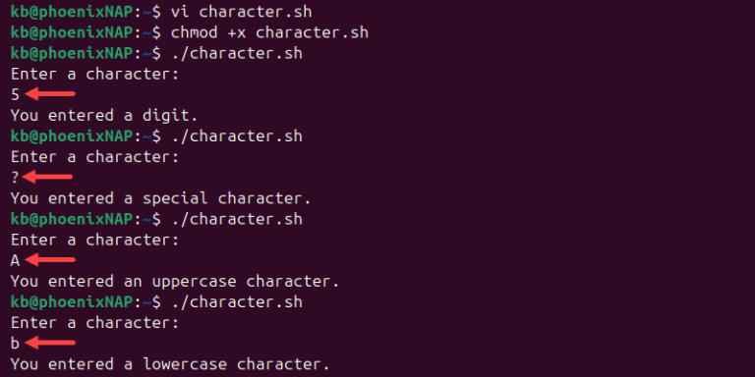Click the red arrow beside digit 5
This screenshot has width=755, height=377.
point(49,94)
